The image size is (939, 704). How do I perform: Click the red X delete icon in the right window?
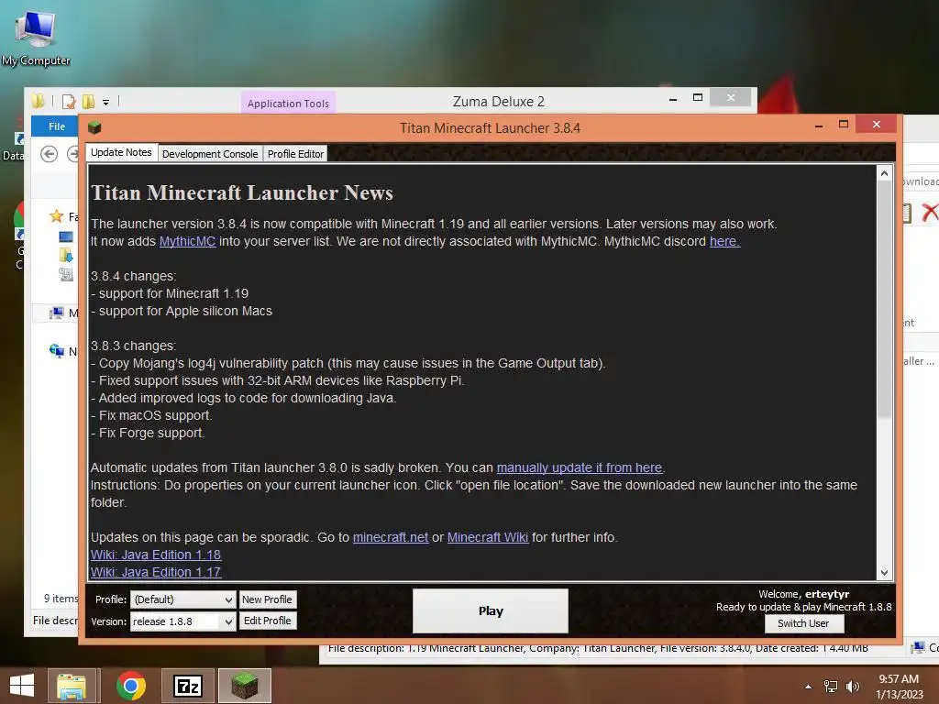coord(930,212)
